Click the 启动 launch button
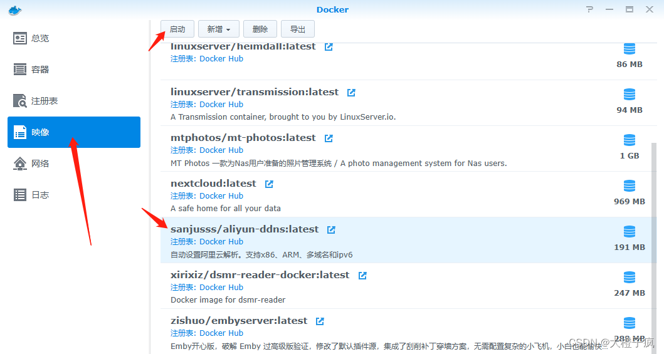The height and width of the screenshot is (354, 664). 177,29
